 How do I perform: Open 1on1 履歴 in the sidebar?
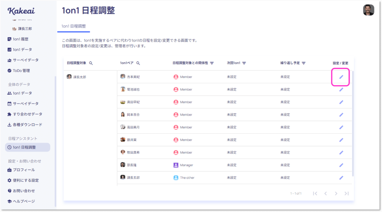pyautogui.click(x=20, y=39)
